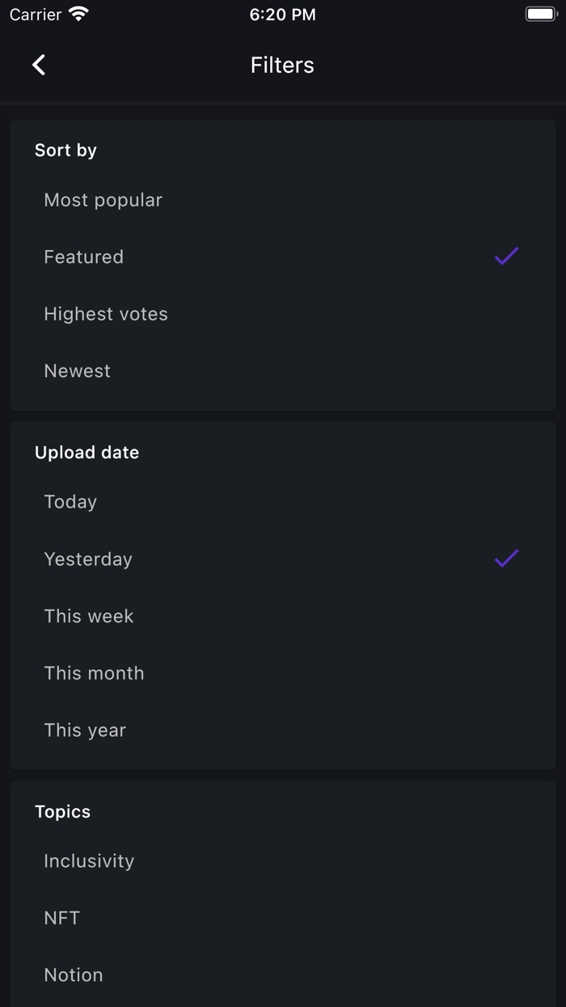Click the checkmark next to Yesterday

[505, 558]
